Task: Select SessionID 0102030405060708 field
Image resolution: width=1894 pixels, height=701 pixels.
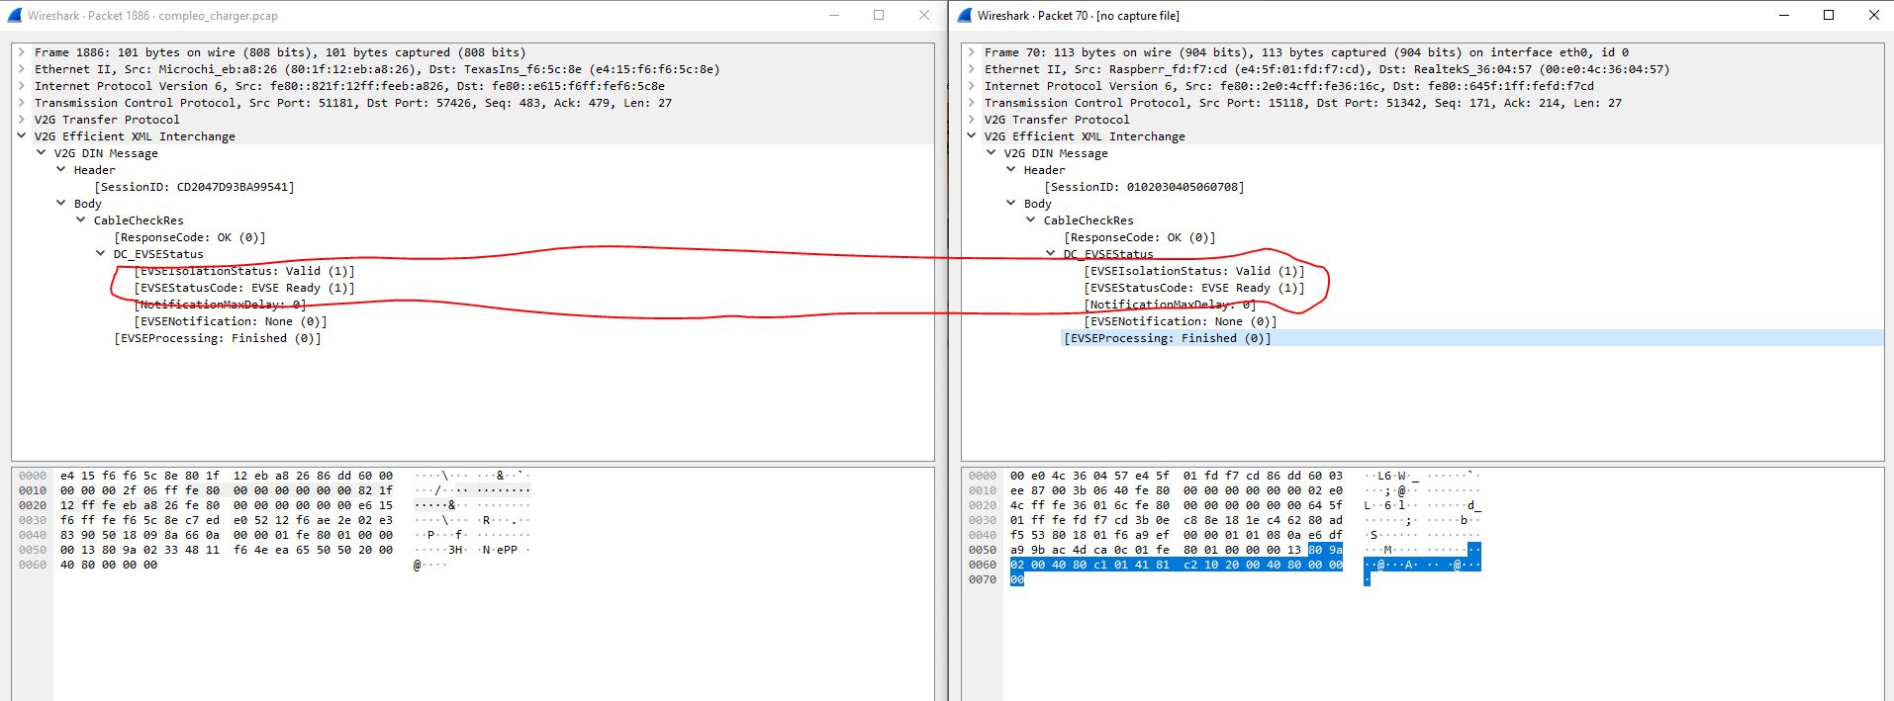Action: pyautogui.click(x=1144, y=187)
